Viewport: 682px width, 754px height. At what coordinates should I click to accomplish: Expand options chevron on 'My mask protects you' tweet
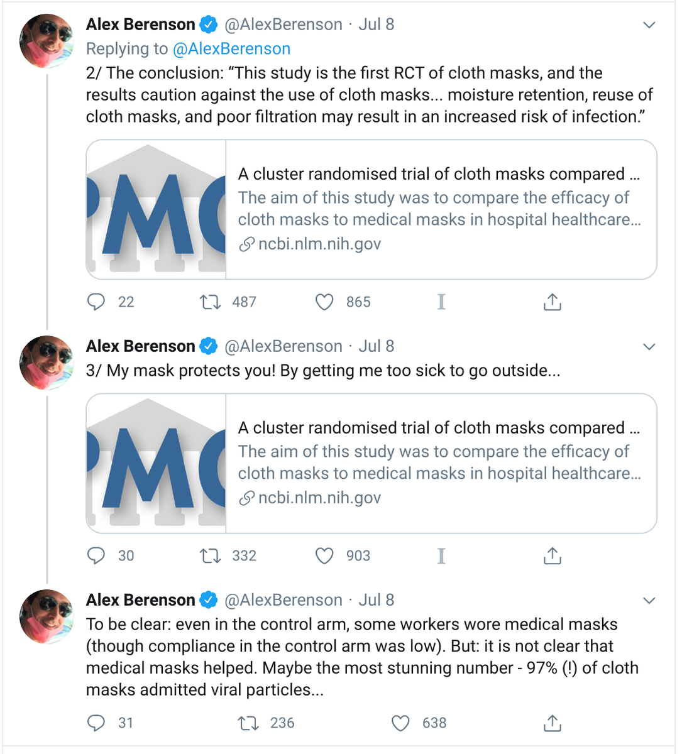click(x=649, y=347)
